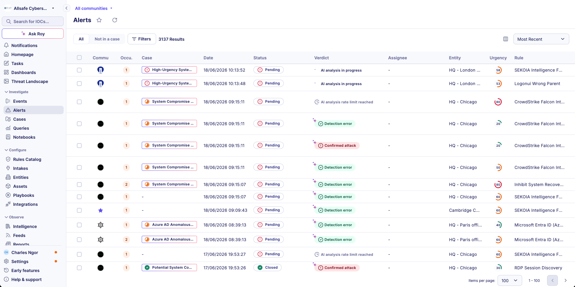Click the favorite star next to Alerts title

[99, 20]
